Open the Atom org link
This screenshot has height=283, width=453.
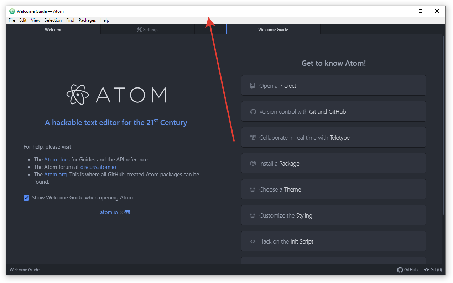click(x=55, y=175)
